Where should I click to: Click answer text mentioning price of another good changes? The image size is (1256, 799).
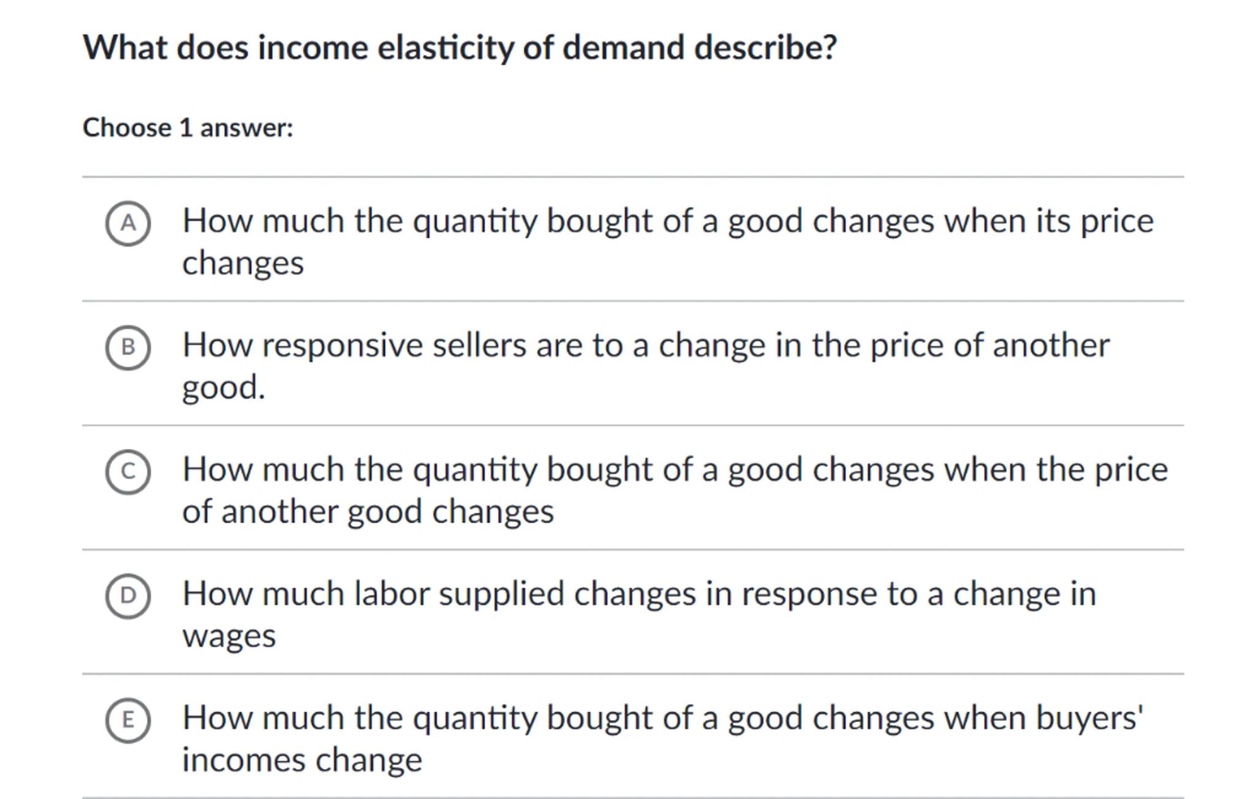click(675, 470)
